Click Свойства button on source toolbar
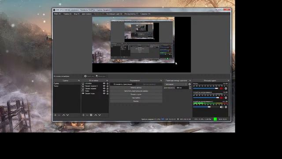 pos(89,76)
